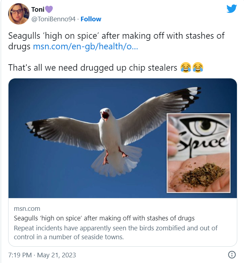Click the tweet headline 'high on spice' text
This screenshot has height=263, width=244.
click(116, 41)
